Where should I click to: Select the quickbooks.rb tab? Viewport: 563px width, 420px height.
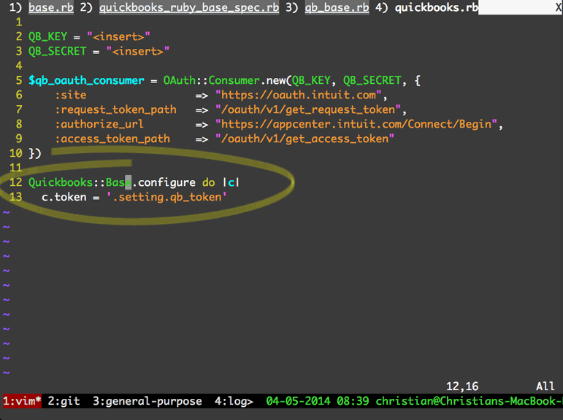437,7
